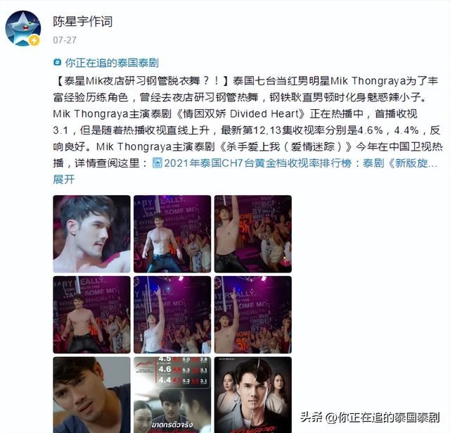This screenshot has height=433, width=450.
Task: Open the star avatar of 陈星宇作词
Action: [x=23, y=28]
